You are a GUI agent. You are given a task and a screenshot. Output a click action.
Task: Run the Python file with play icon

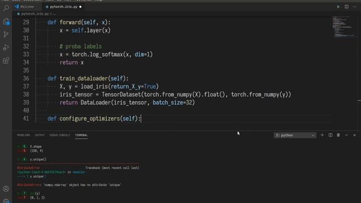point(338,7)
